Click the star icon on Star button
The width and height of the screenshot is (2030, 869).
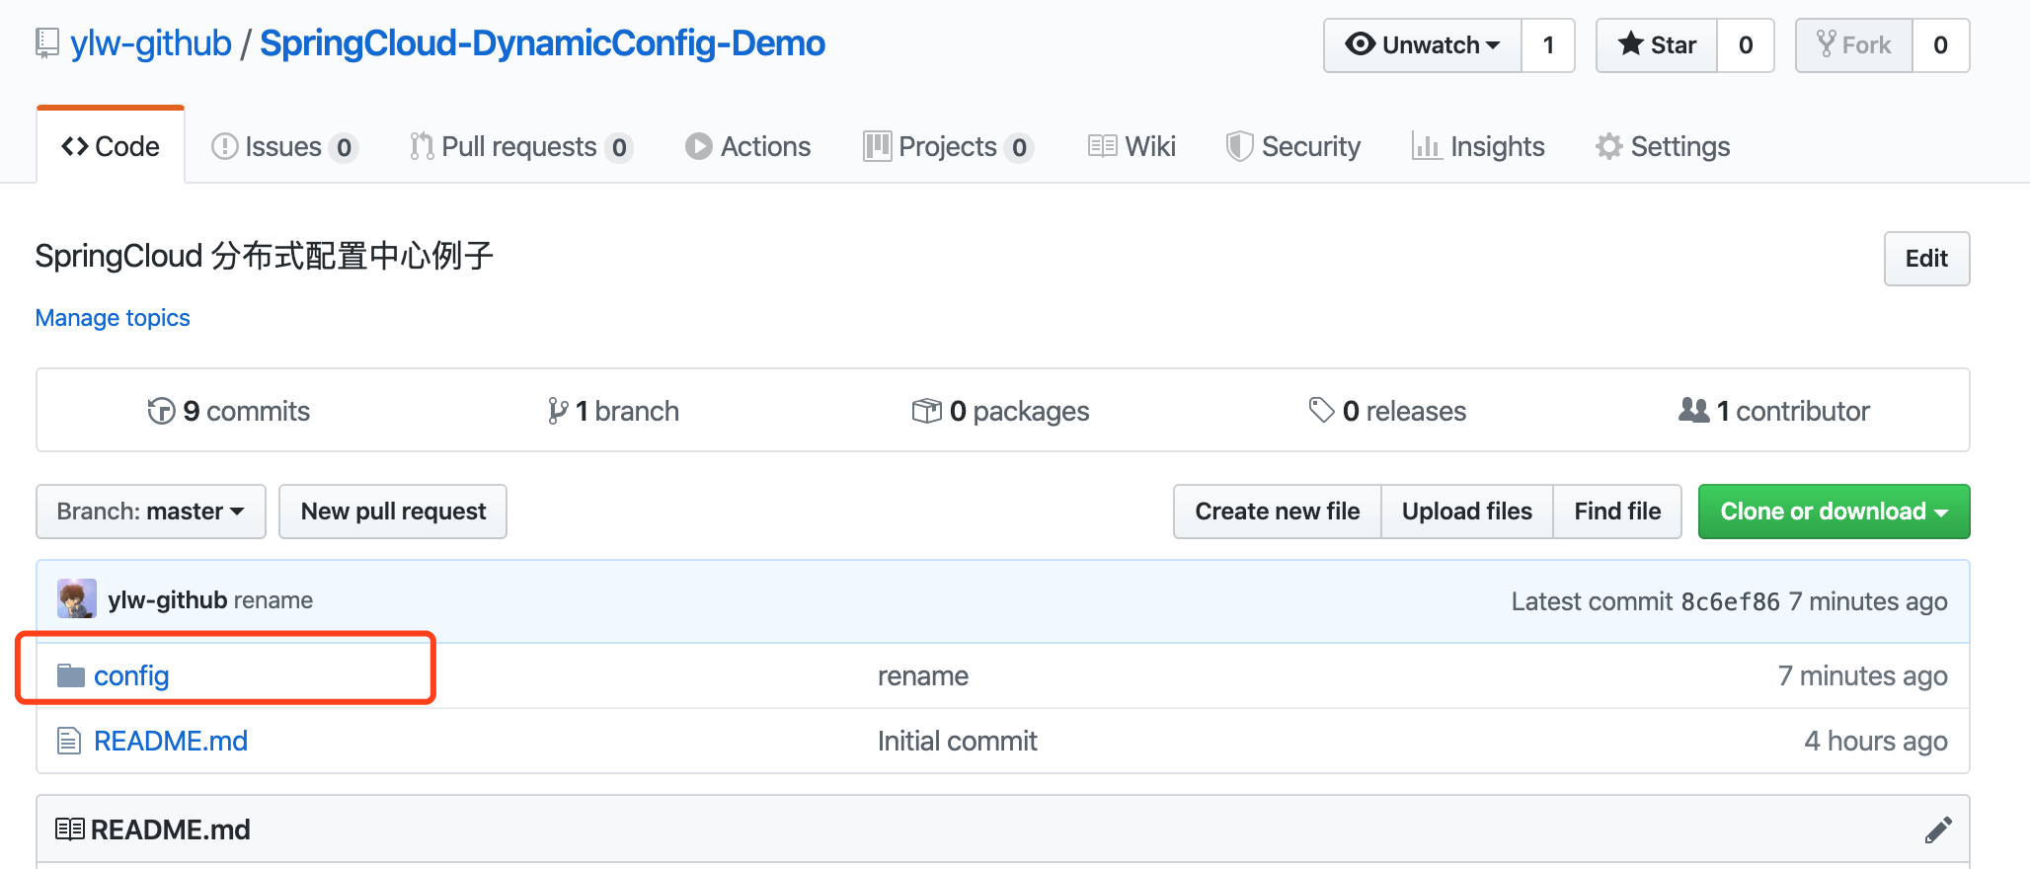[x=1631, y=43]
